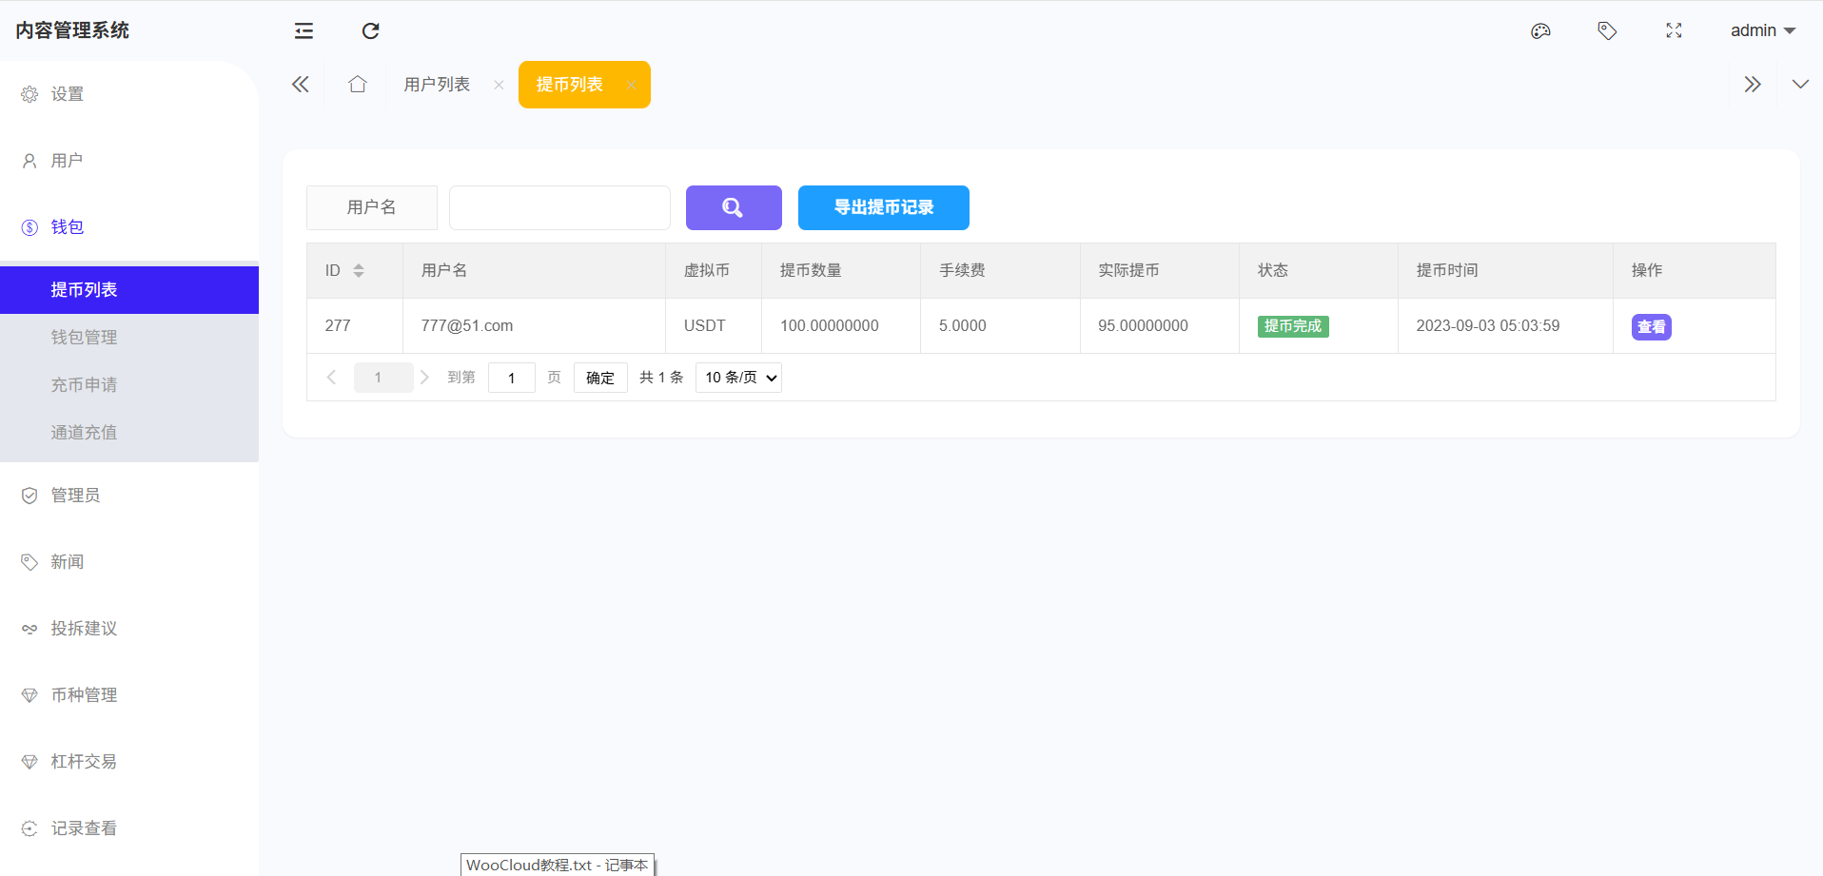The width and height of the screenshot is (1823, 876).
Task: Click the 导出提币记录 button
Action: tap(883, 207)
